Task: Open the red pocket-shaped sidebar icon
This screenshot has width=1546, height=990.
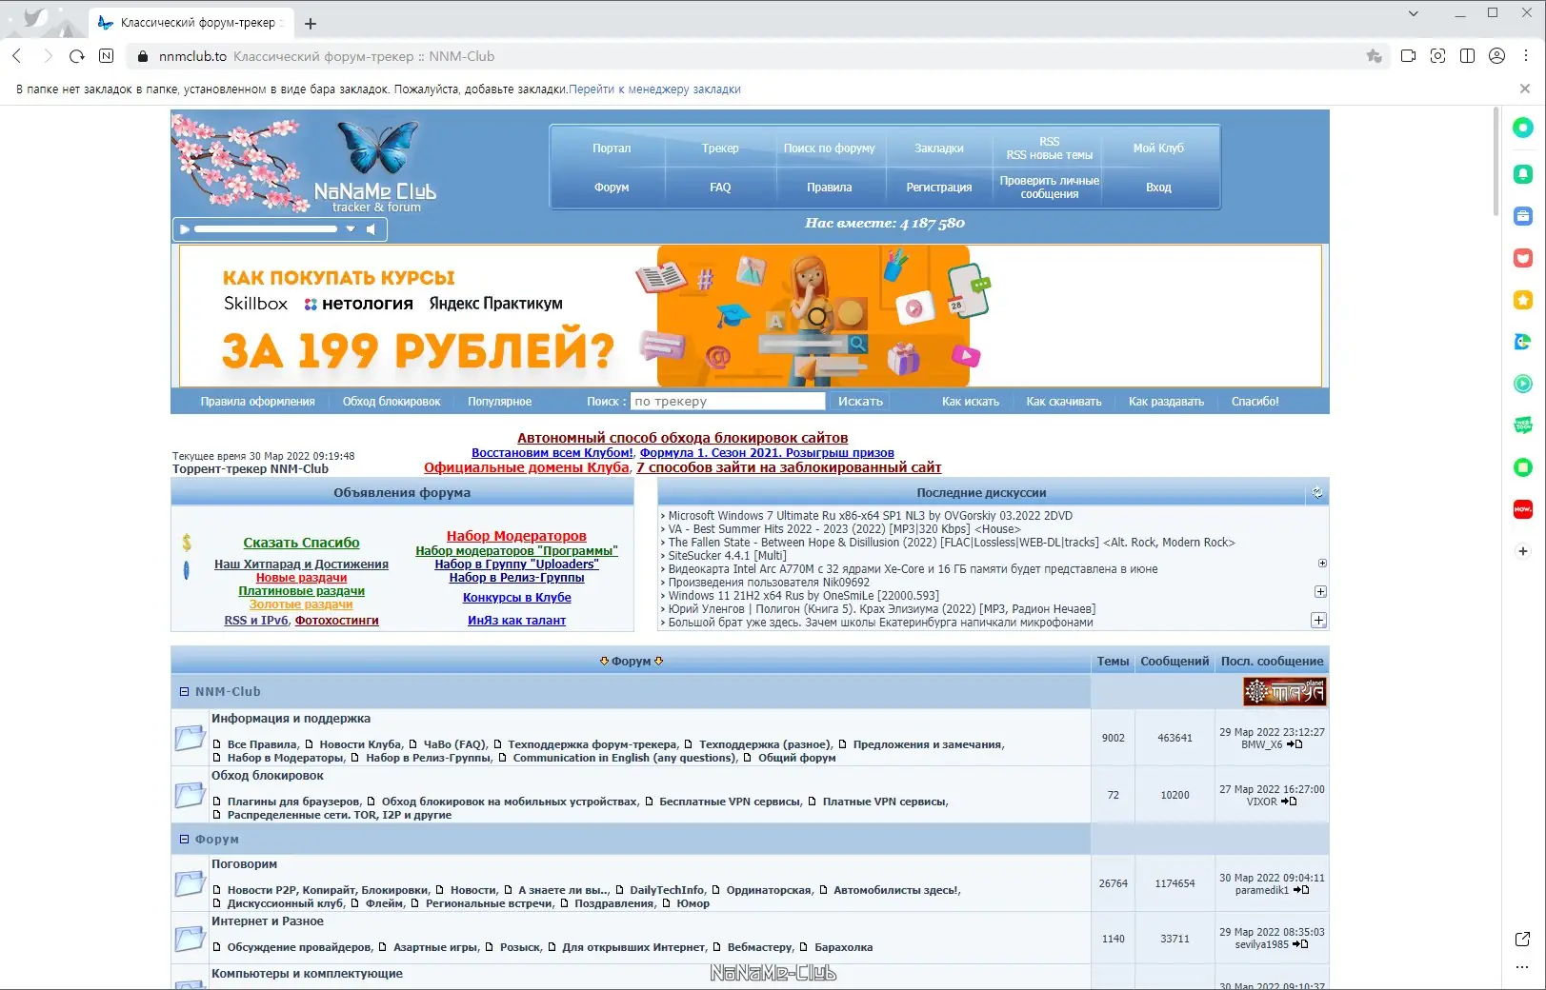Action: 1523,258
